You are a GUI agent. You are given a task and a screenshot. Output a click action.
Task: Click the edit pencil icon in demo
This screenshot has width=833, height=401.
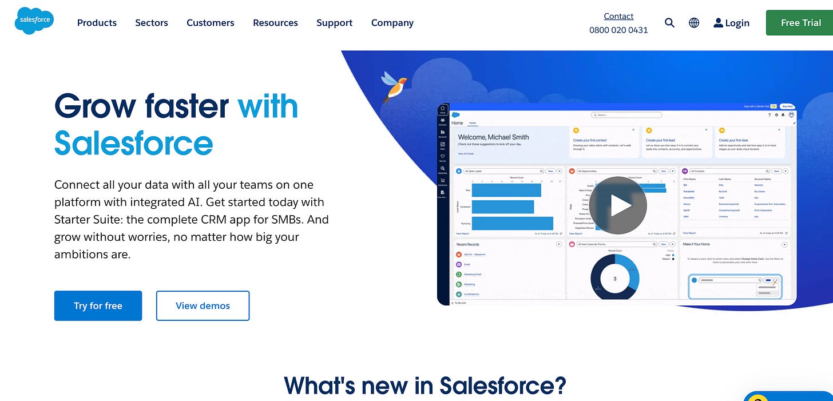[794, 123]
